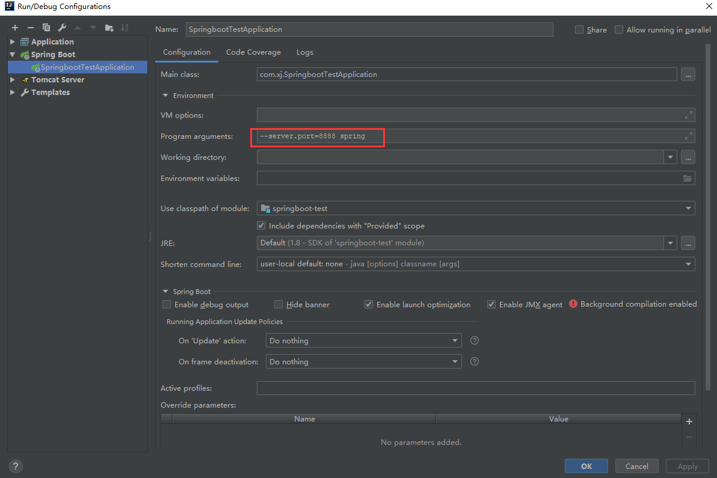The height and width of the screenshot is (478, 717).
Task: Click the VM options field
Action: (x=476, y=115)
